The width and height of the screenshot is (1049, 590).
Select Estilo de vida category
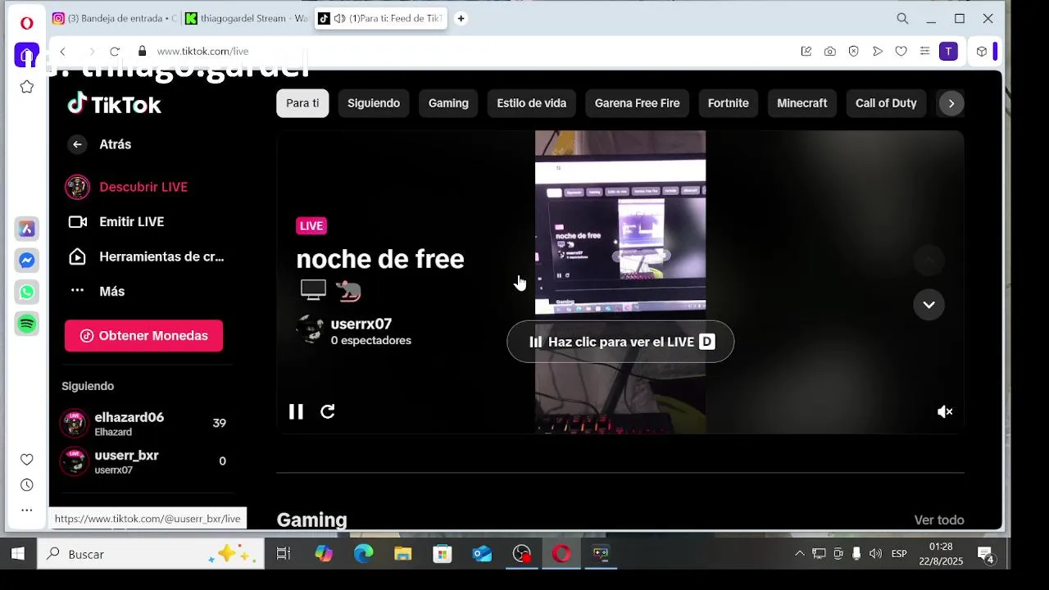click(x=531, y=103)
